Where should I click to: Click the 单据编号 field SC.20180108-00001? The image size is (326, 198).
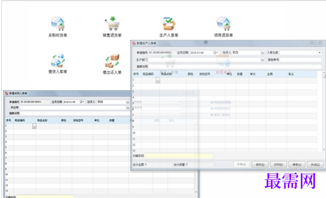(x=161, y=53)
